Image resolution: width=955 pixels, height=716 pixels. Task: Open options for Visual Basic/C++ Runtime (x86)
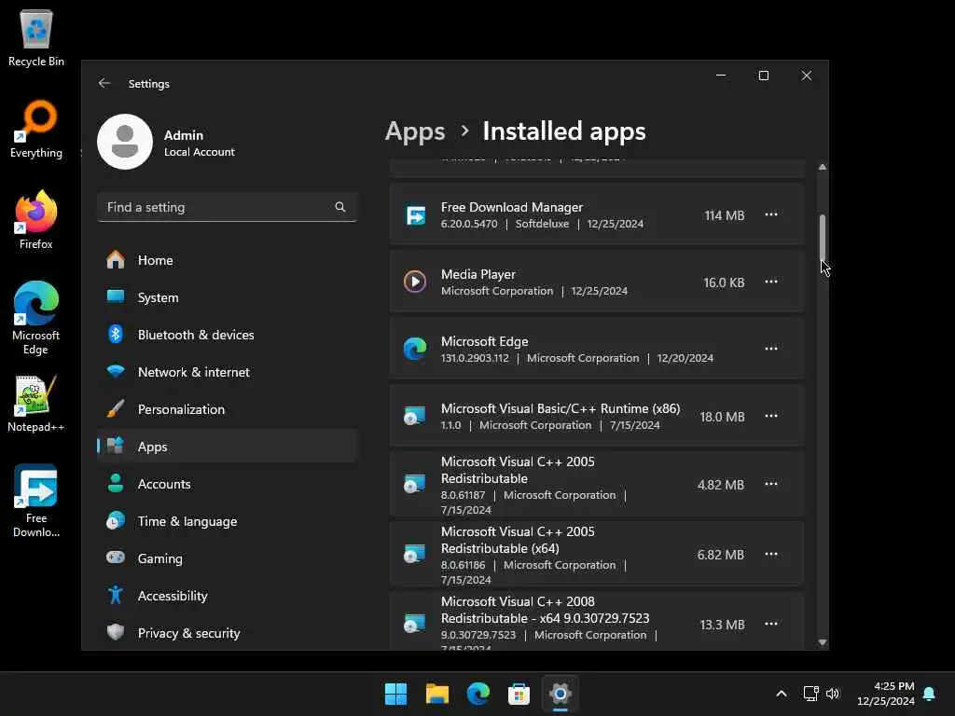(x=771, y=415)
